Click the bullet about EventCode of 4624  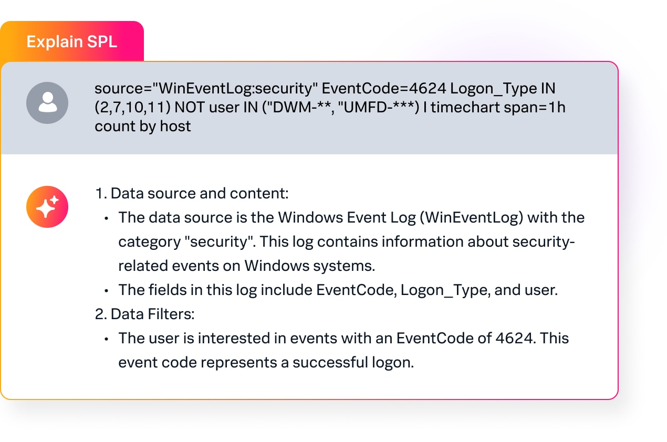tap(343, 350)
